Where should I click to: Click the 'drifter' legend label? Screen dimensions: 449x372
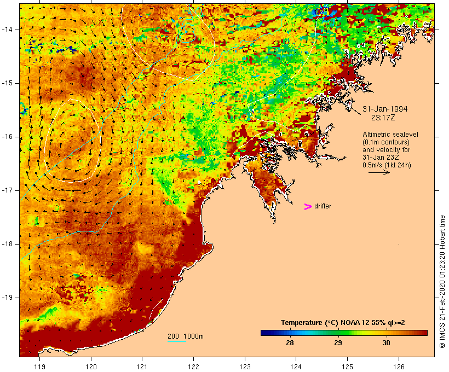[x=323, y=206]
